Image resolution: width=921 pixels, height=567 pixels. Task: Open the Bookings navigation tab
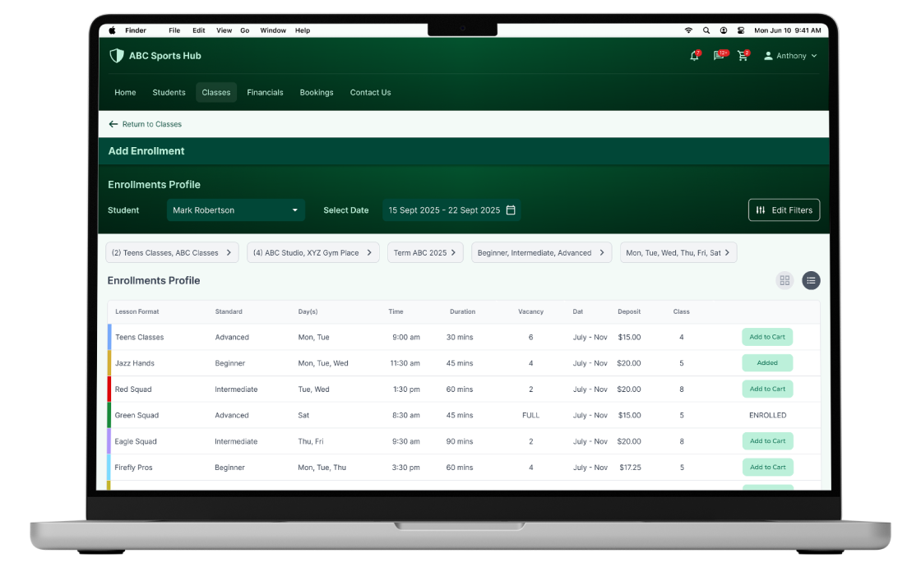click(x=317, y=93)
